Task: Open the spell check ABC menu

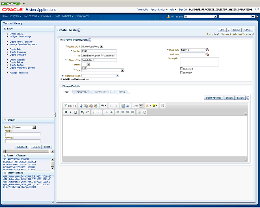Action: tap(104, 106)
